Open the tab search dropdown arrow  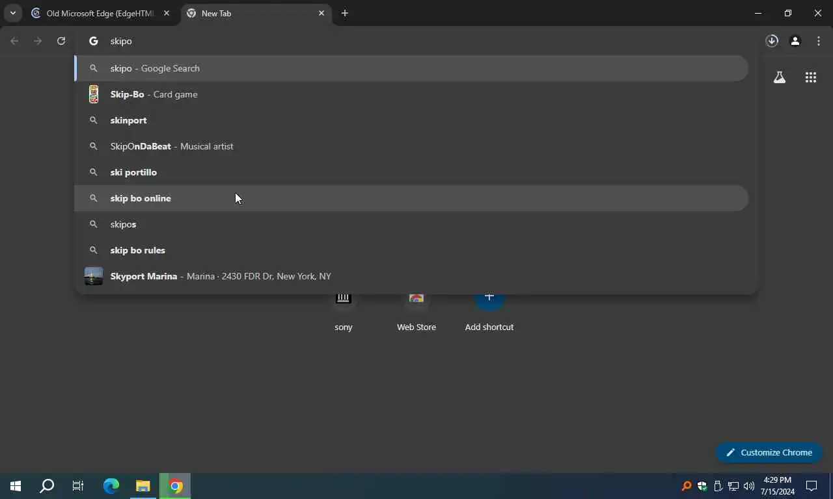[12, 13]
